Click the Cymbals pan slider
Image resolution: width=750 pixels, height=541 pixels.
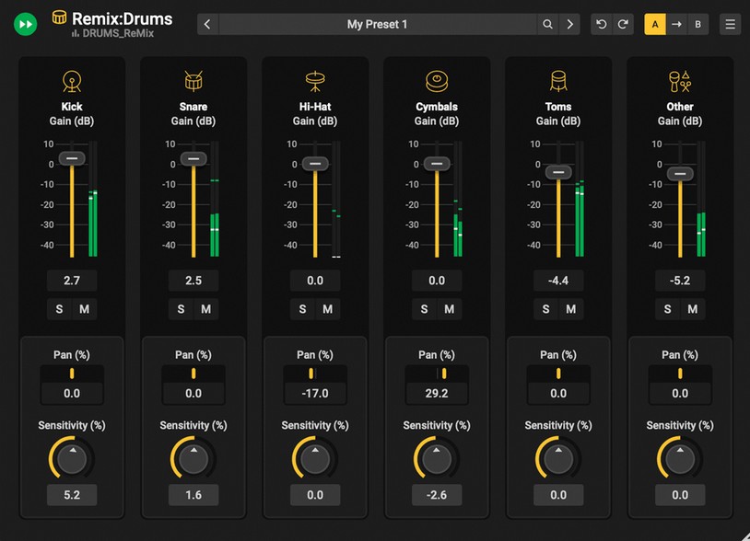pos(437,374)
